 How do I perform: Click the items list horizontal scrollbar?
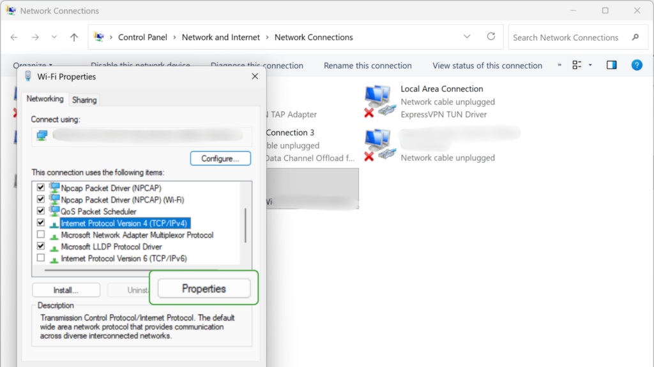pyautogui.click(x=132, y=270)
